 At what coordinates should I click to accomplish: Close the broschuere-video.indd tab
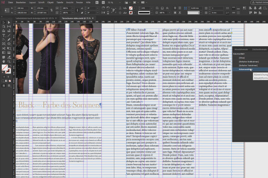pos(93,18)
